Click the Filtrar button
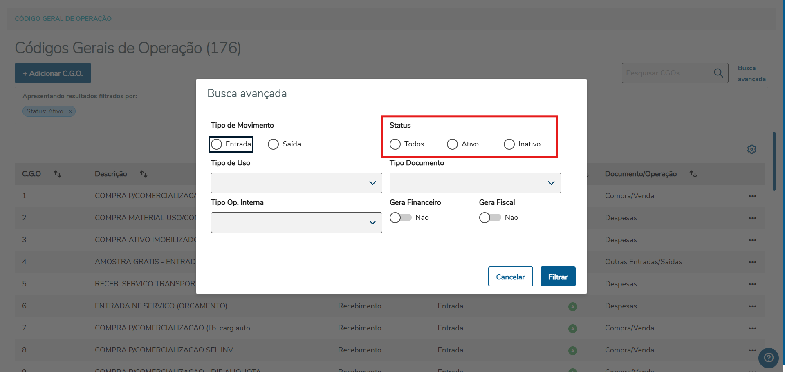 (558, 277)
